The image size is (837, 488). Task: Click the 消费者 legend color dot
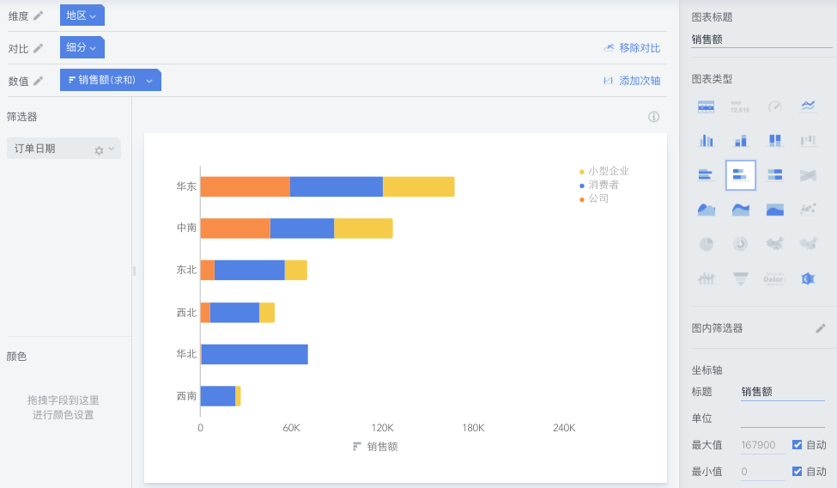pos(582,186)
